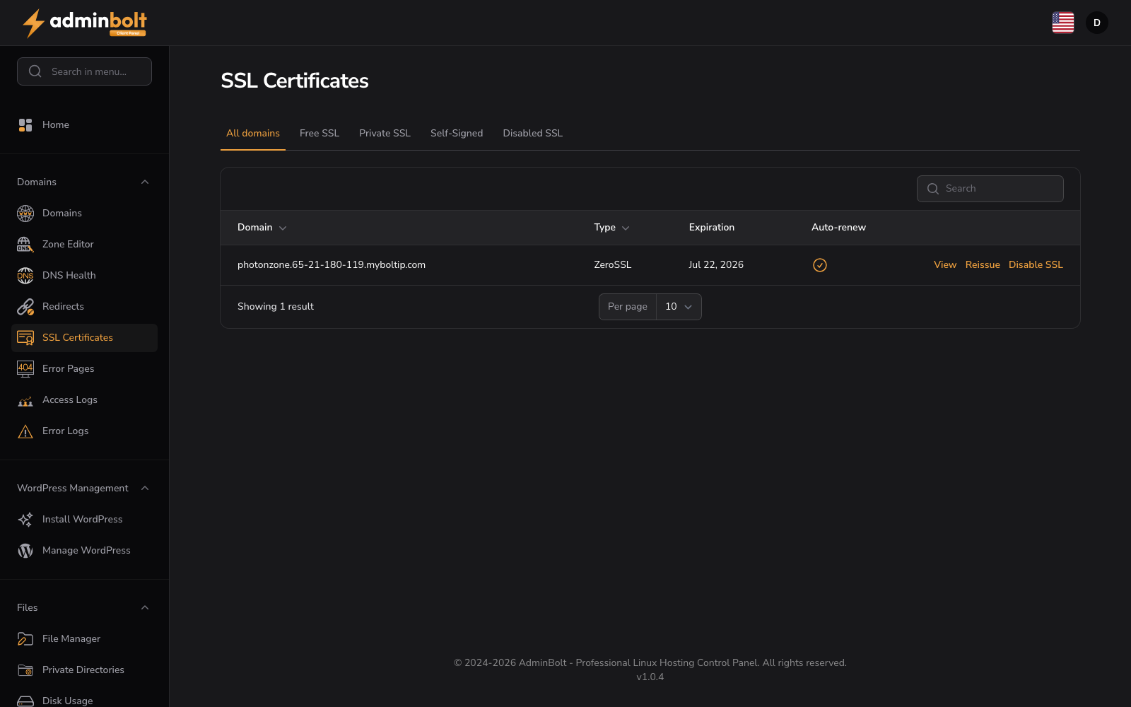1131x707 pixels.
Task: Switch to the Private SSL tab
Action: point(385,134)
